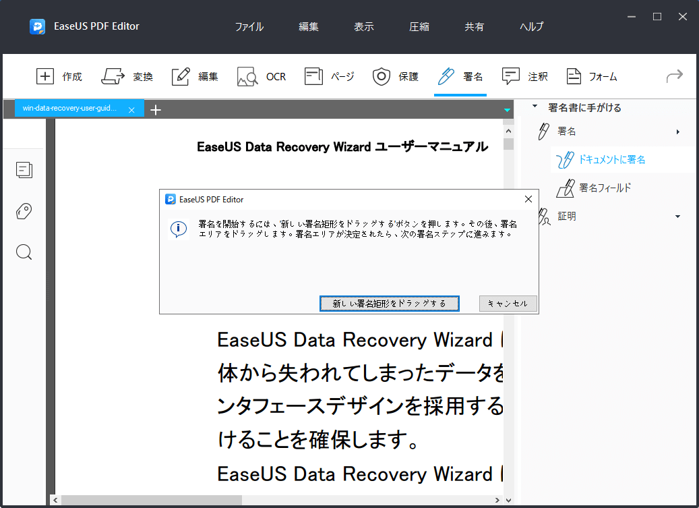Open the 注釈 (Annotation) tool
The height and width of the screenshot is (508, 699).
pos(526,76)
